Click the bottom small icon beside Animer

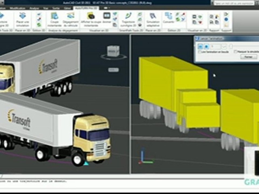coord(115,25)
